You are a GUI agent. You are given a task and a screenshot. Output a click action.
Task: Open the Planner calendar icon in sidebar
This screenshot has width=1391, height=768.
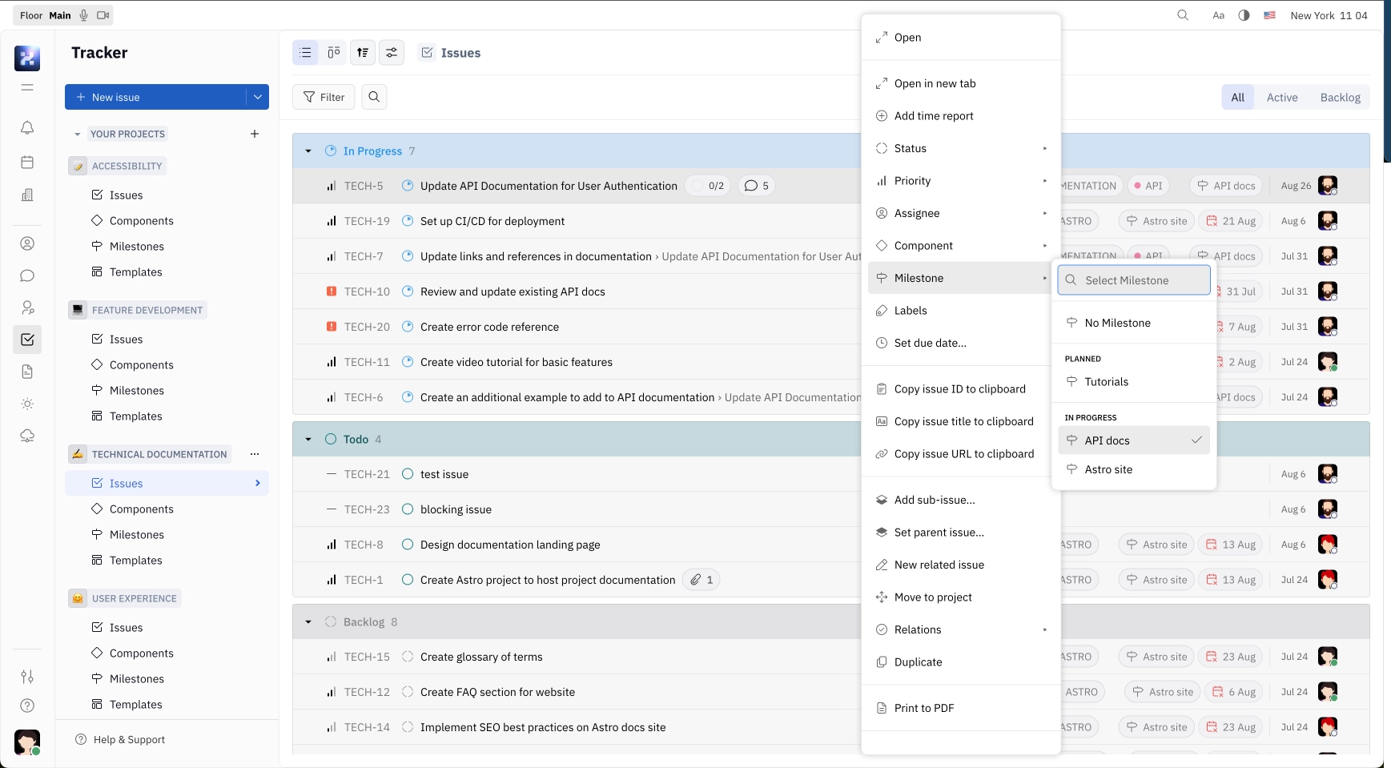27,162
